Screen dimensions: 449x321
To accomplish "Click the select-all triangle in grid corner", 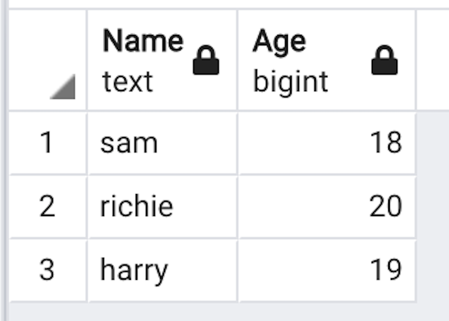I will 63,87.
